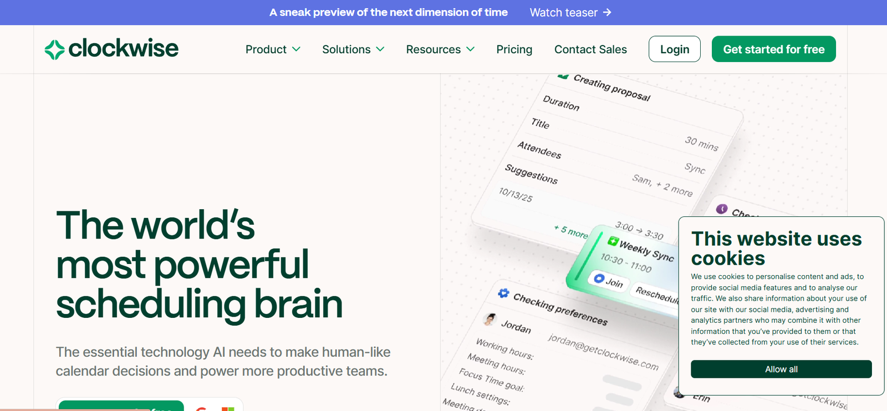Click the green sparkle icon on Weekly Sync

pos(613,241)
